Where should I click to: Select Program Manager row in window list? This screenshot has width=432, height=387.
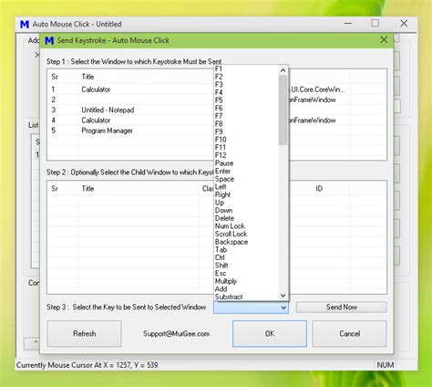coord(130,131)
